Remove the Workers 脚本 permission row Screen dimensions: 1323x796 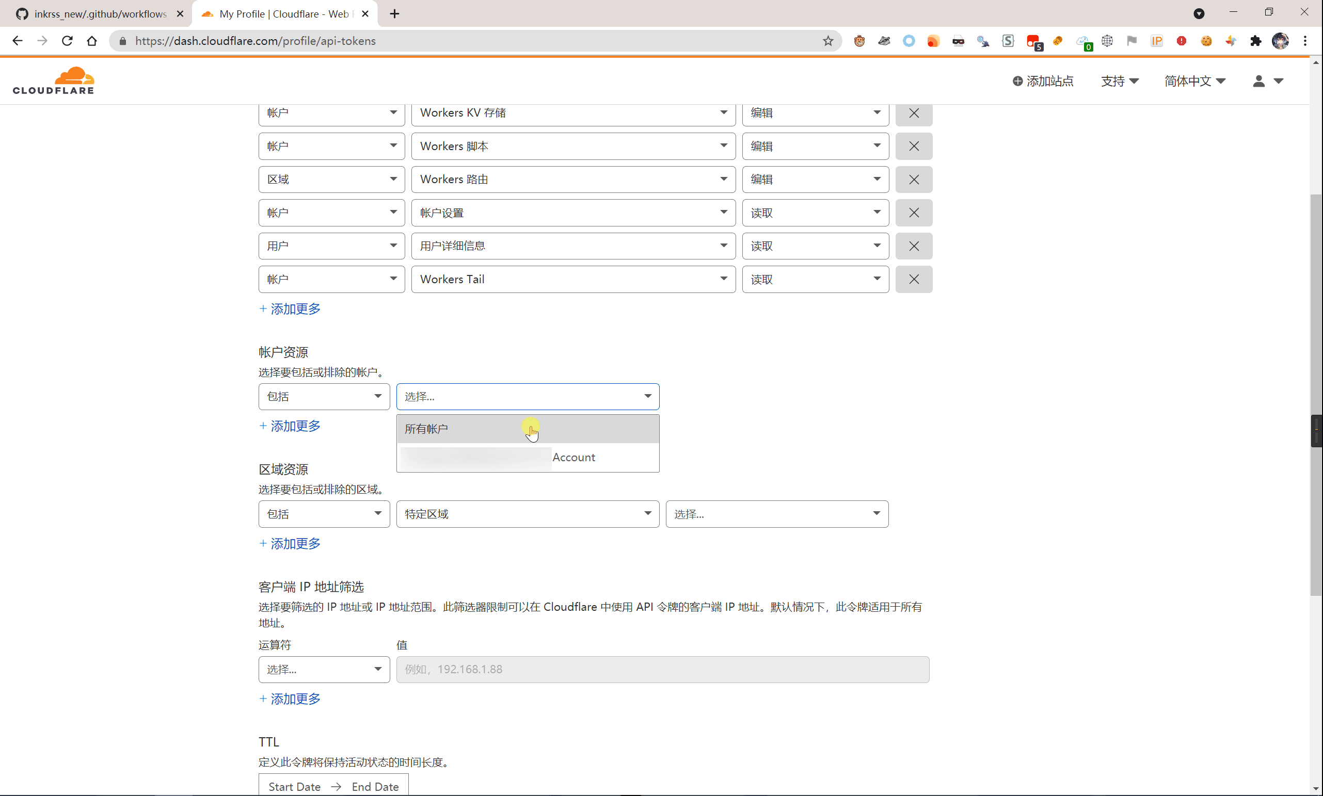click(914, 146)
